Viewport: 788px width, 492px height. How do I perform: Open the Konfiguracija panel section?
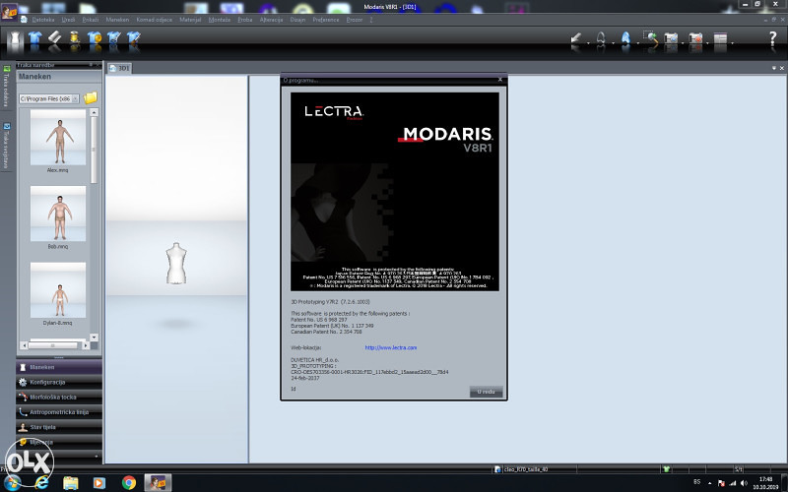point(59,382)
